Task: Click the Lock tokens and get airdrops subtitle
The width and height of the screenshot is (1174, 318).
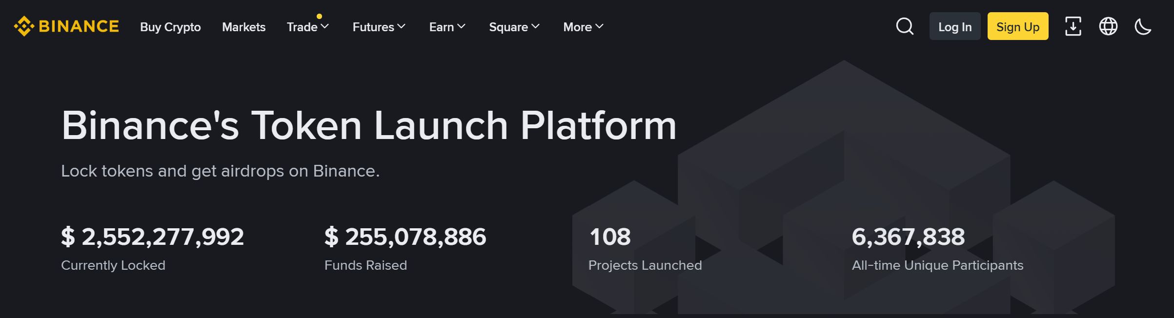Action: [x=220, y=171]
